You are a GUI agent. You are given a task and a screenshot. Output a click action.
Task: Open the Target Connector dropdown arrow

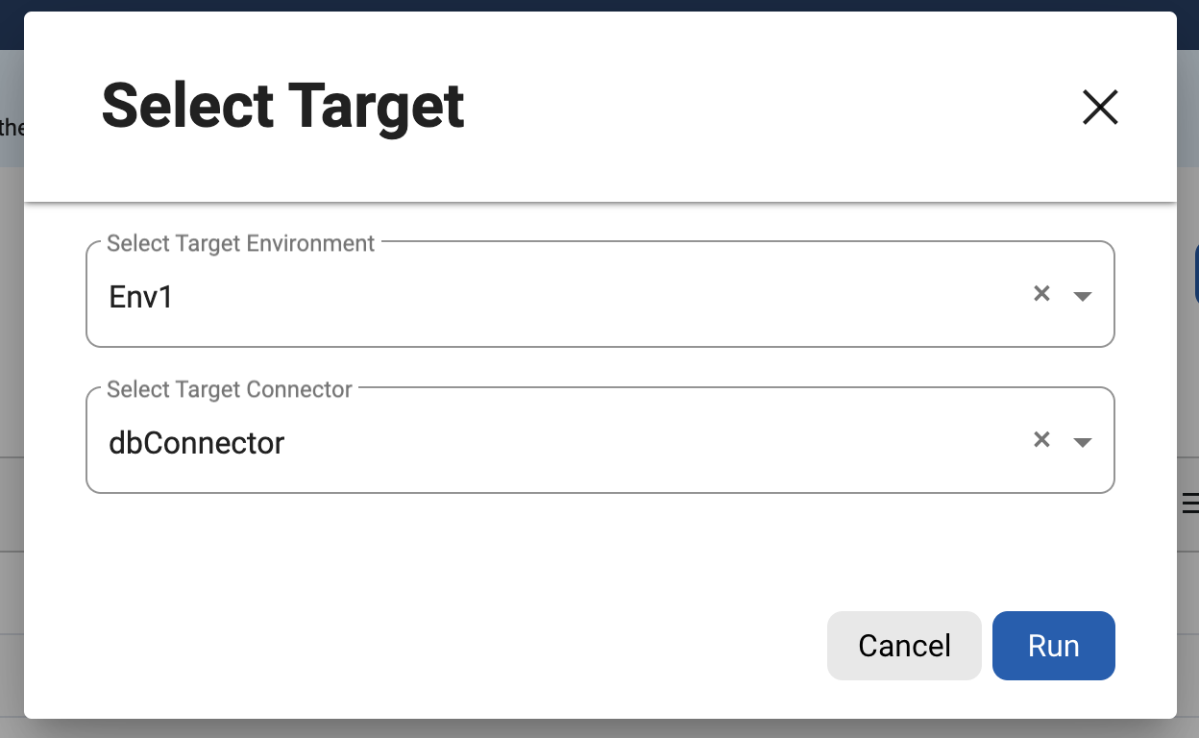1083,442
